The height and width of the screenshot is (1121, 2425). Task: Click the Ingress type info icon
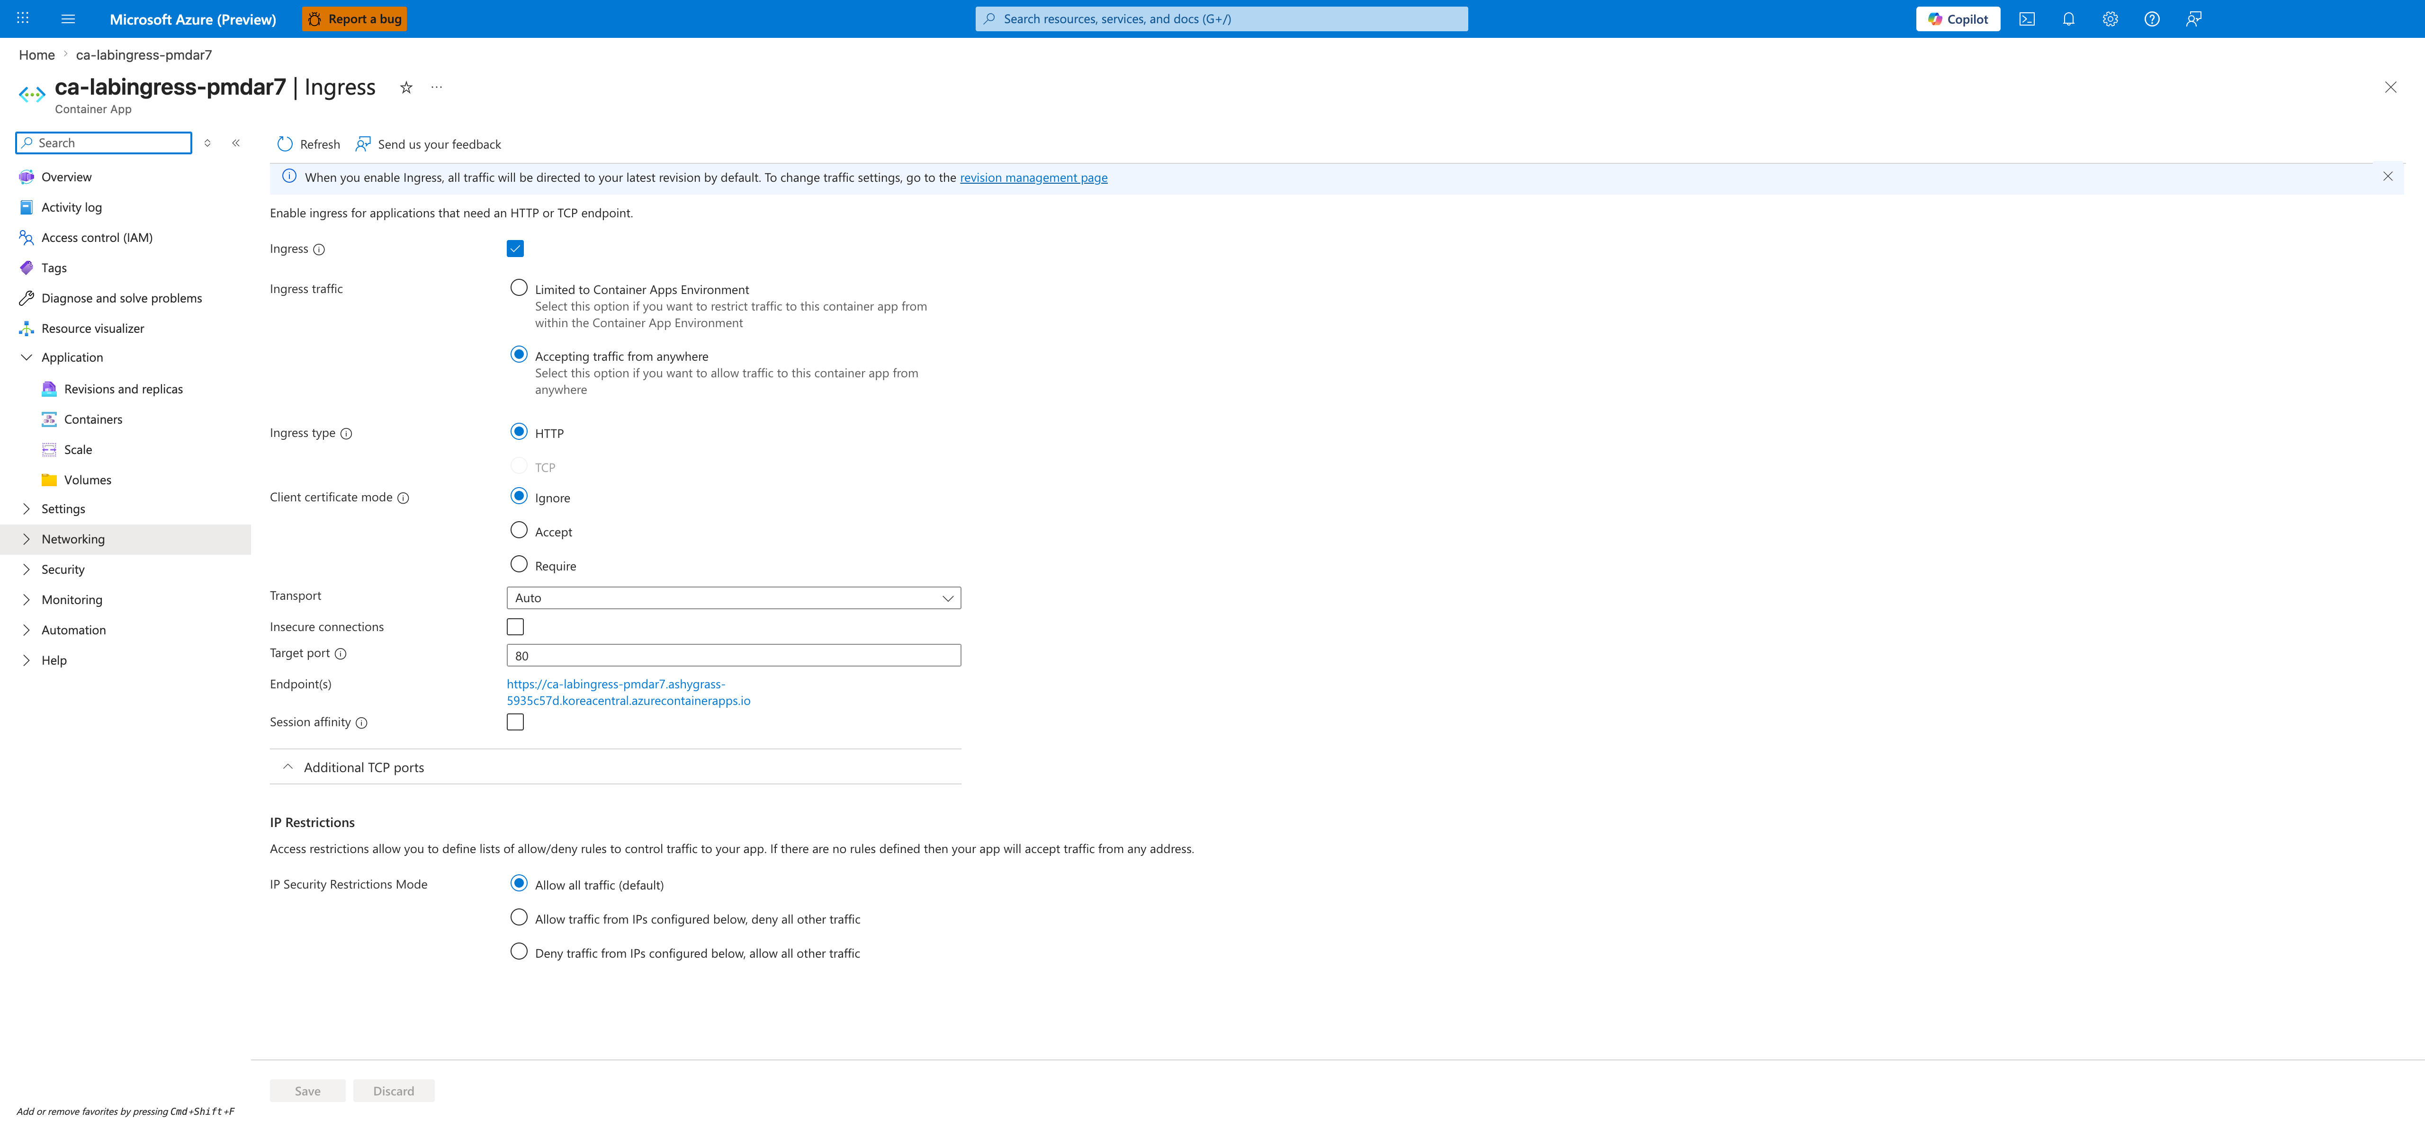coord(346,434)
